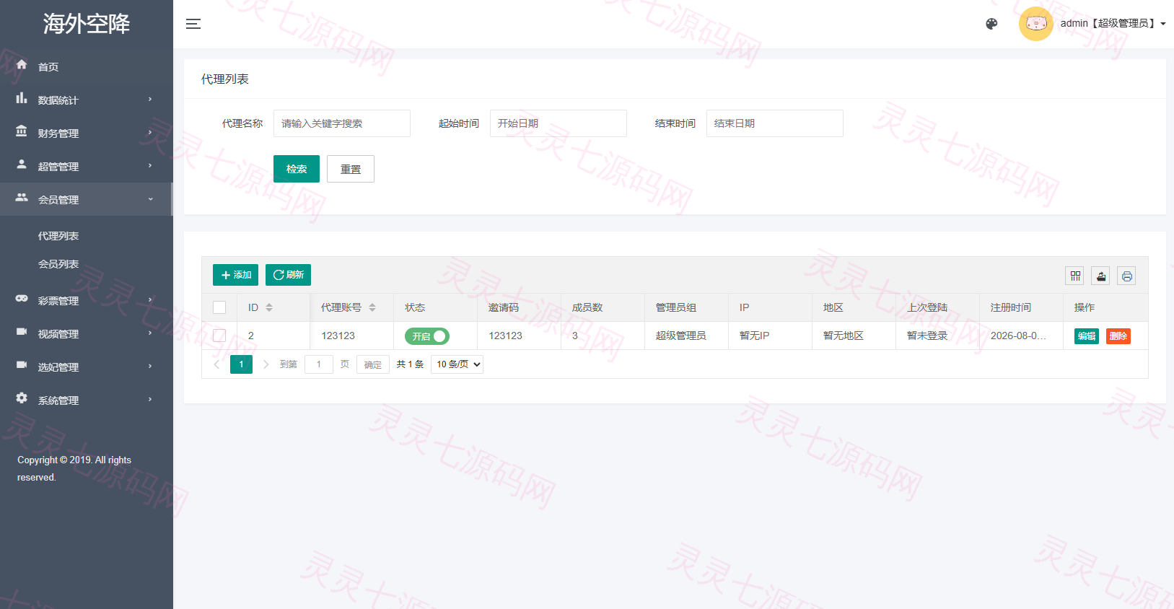Image resolution: width=1174 pixels, height=609 pixels.
Task: Click the table export icon
Action: pyautogui.click(x=1100, y=276)
